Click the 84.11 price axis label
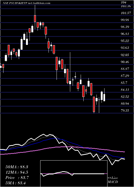This screenshot has height=187, width=134. click(125, 90)
